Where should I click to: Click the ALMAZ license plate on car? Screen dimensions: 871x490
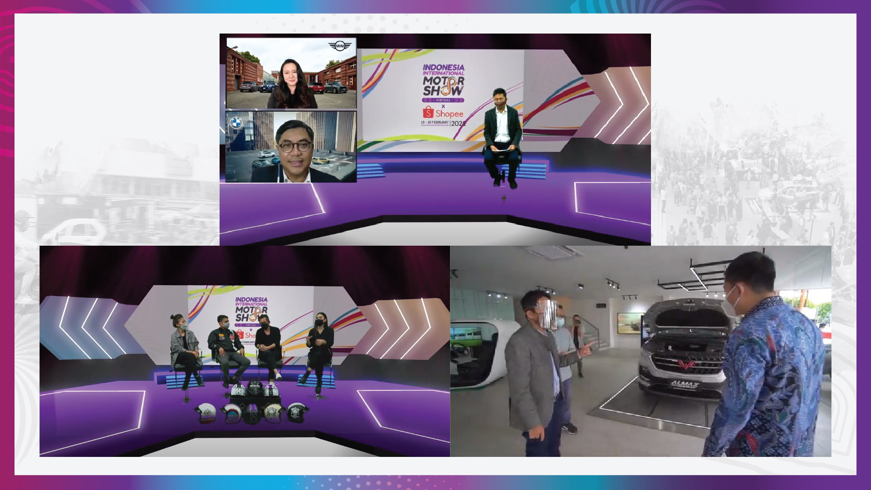[x=685, y=384]
